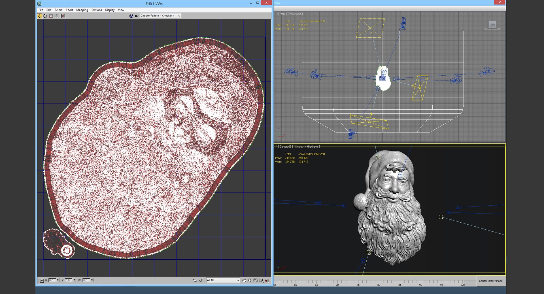Screen dimensions: 544x294
Task: Select the Zoom Region tool
Action: (255, 280)
